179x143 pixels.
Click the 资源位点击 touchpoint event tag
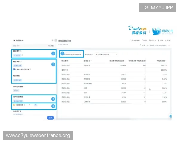click(x=18, y=66)
